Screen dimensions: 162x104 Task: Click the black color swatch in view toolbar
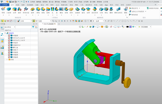click(127, 27)
